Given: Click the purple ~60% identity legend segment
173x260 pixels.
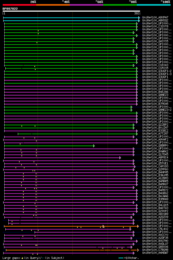Looking at the screenshot, I should (x=86, y=5).
